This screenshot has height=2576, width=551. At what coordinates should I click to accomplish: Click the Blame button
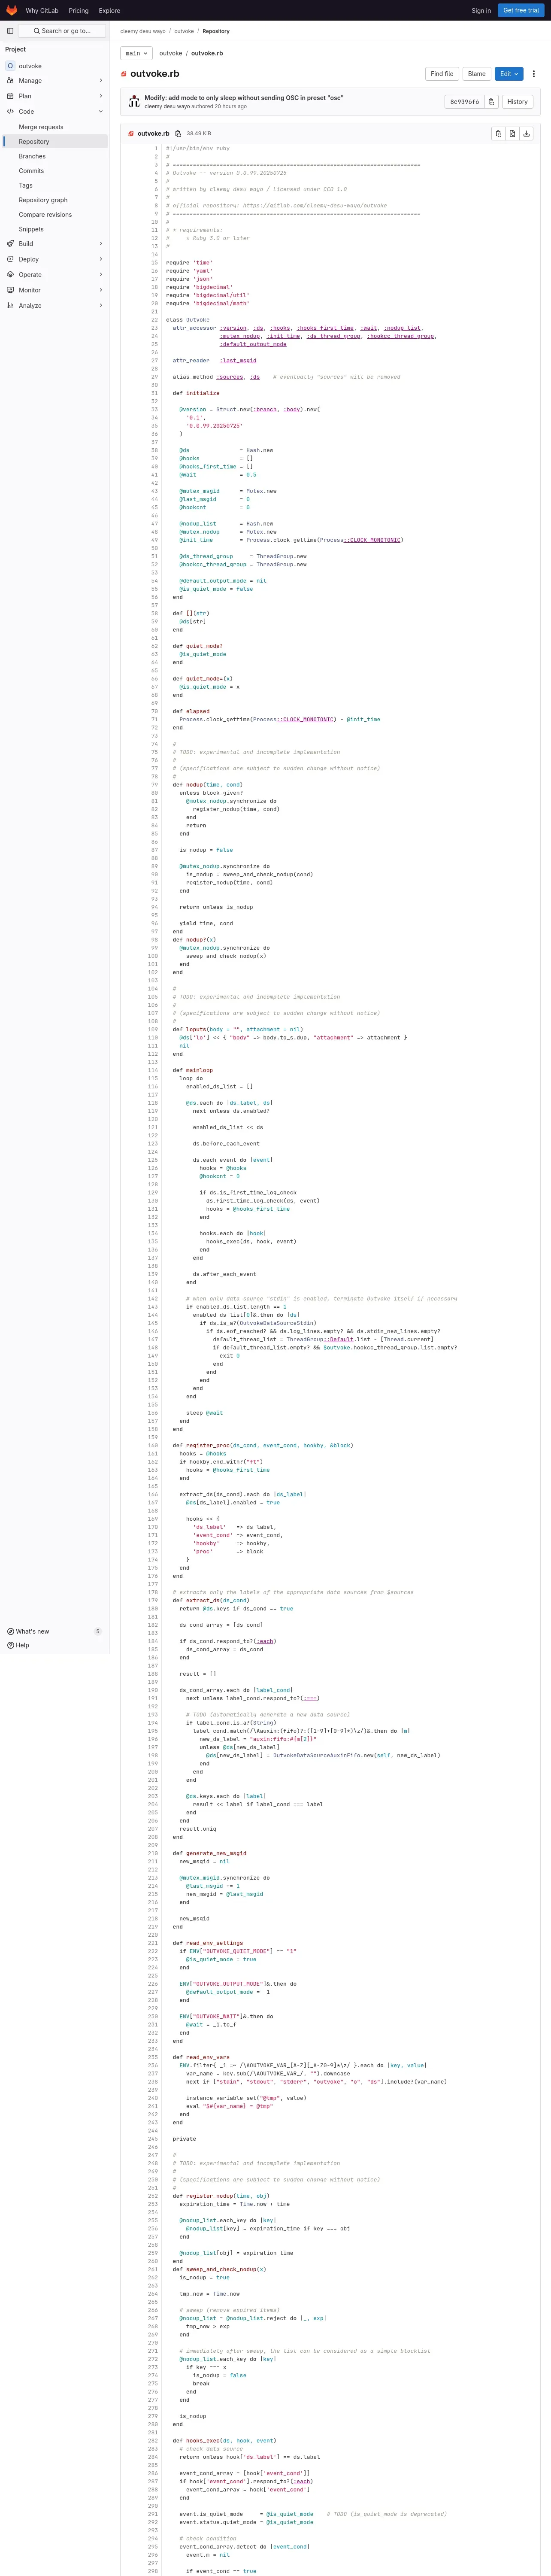(x=477, y=74)
